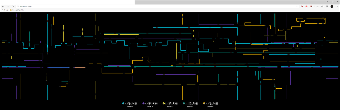Select wave blast icon in teal player group
The height and width of the screenshot is (110, 340).
[x=196, y=104]
